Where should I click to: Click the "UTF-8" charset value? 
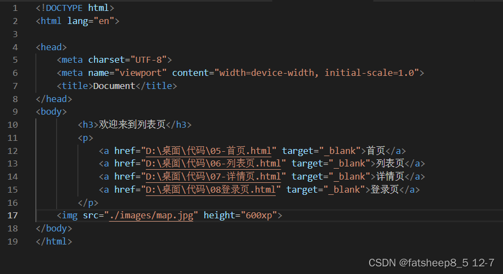click(149, 59)
